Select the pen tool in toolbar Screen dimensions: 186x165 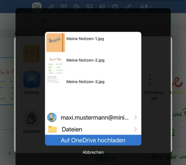coord(51,6)
